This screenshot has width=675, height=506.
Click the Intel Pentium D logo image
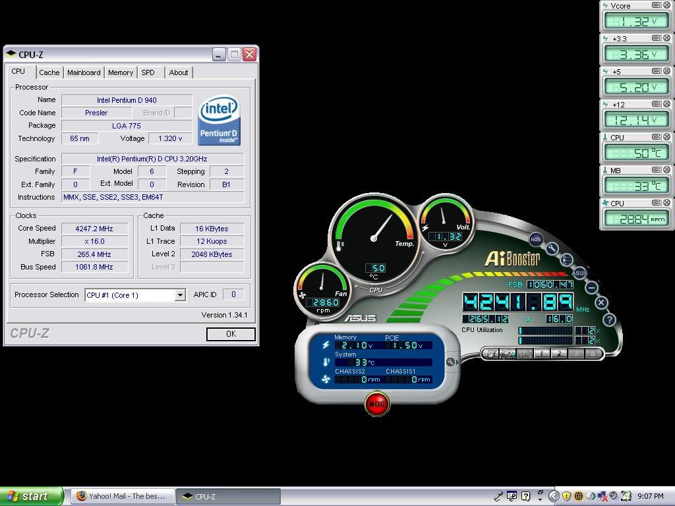click(219, 120)
